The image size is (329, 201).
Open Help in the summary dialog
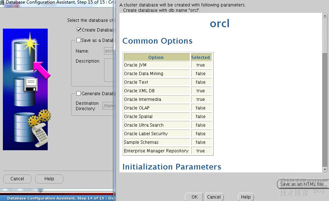tap(246, 197)
